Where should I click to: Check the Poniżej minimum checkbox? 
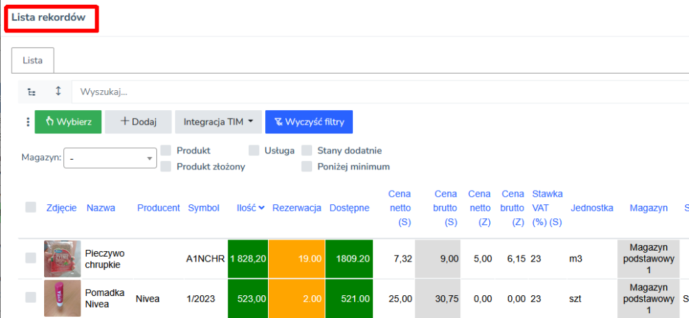click(x=307, y=166)
